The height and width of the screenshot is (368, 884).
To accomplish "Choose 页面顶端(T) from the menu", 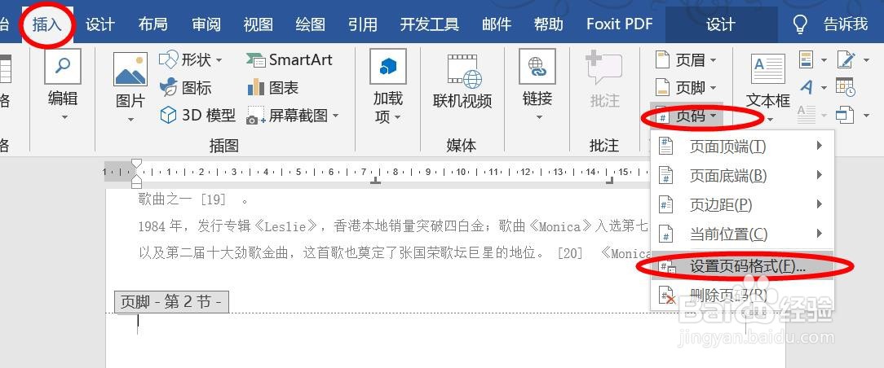I will (742, 147).
